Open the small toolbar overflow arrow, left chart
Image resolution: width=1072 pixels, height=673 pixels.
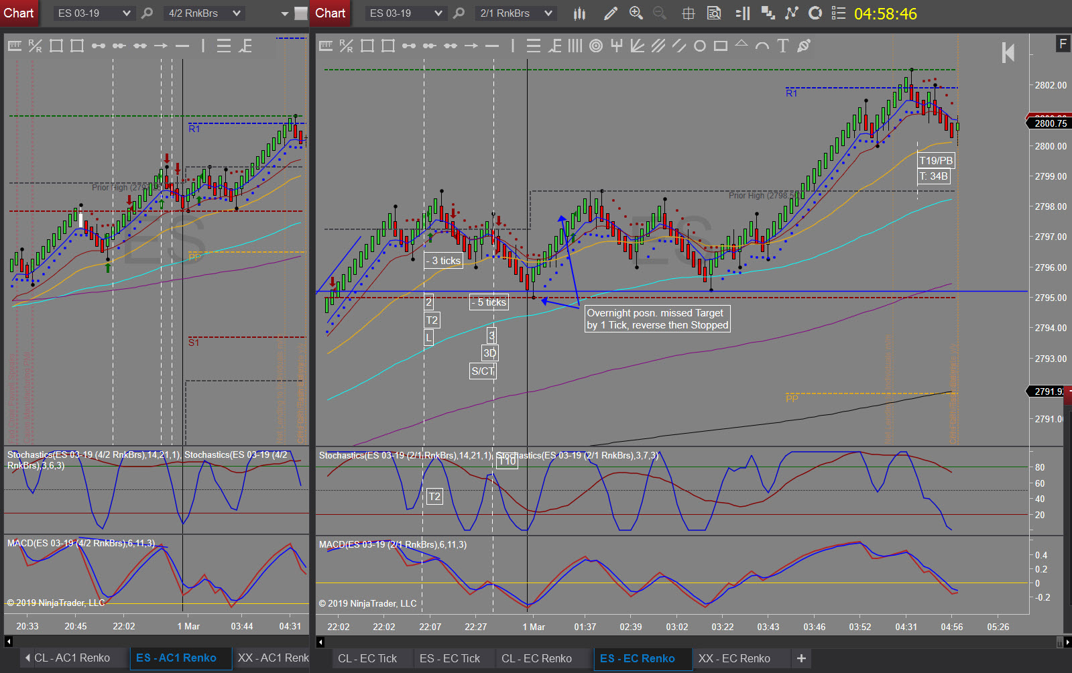tap(285, 13)
